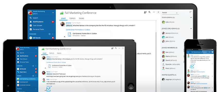
Task: Select Ken (@Ken) in the laptop roster
Action: tap(168, 52)
